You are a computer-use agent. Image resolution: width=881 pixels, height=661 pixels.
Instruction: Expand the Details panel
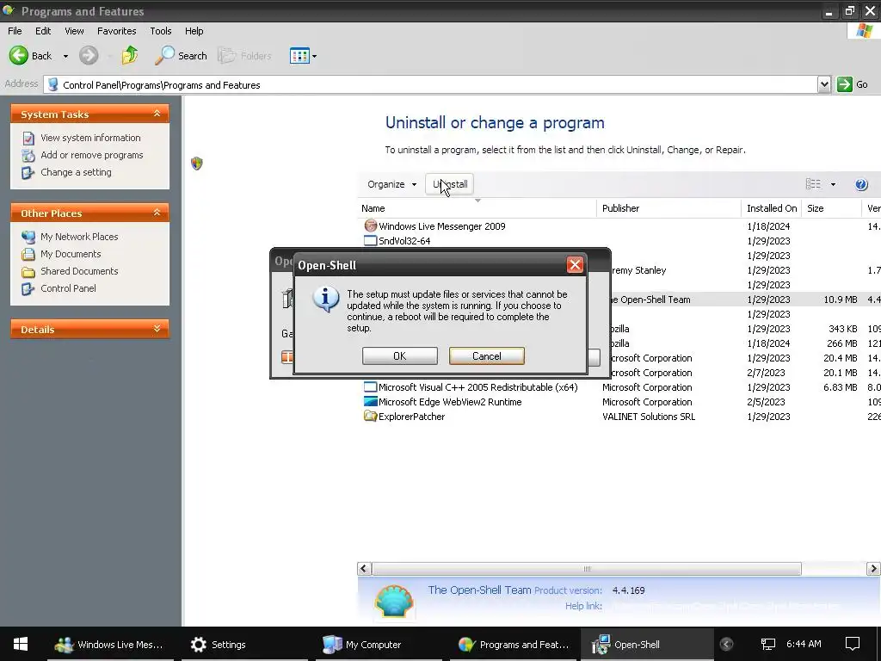157,329
